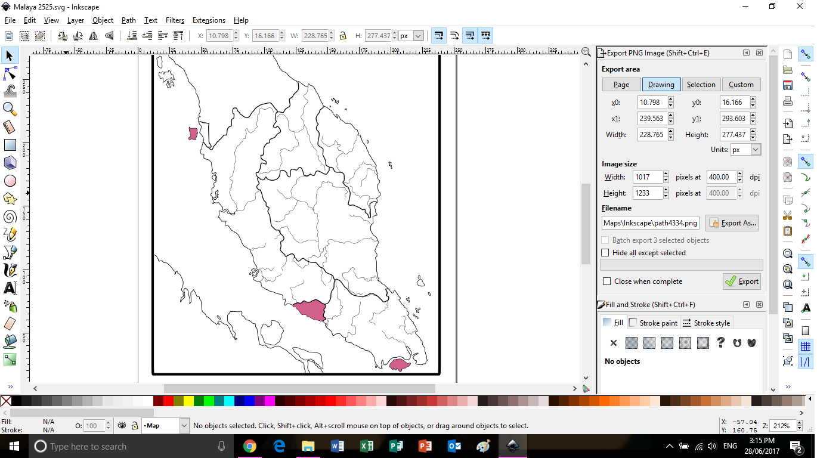Image resolution: width=817 pixels, height=458 pixels.
Task: Pick the red palette swatch
Action: pyautogui.click(x=168, y=401)
